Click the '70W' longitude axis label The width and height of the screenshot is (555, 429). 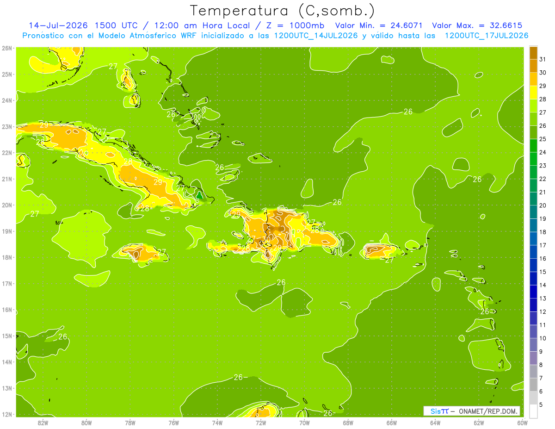click(304, 423)
